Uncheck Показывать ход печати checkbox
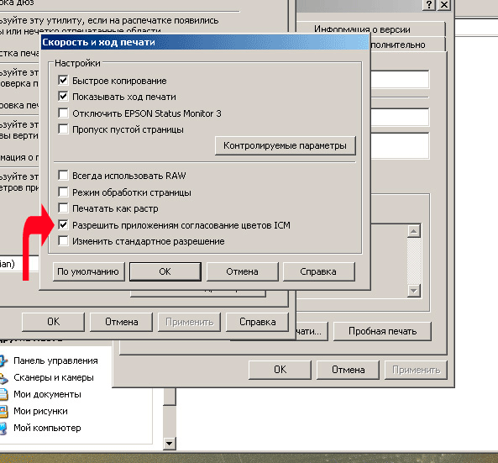The height and width of the screenshot is (463, 498). (63, 97)
